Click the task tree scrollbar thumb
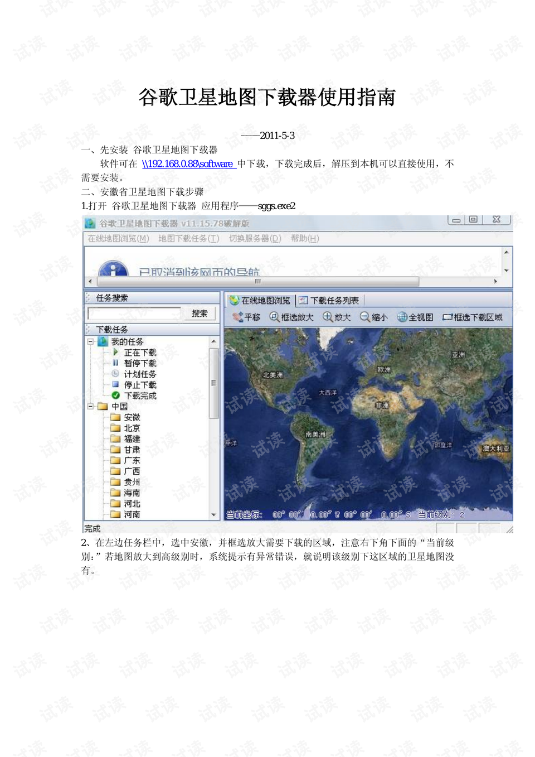The image size is (535, 757). click(x=213, y=383)
